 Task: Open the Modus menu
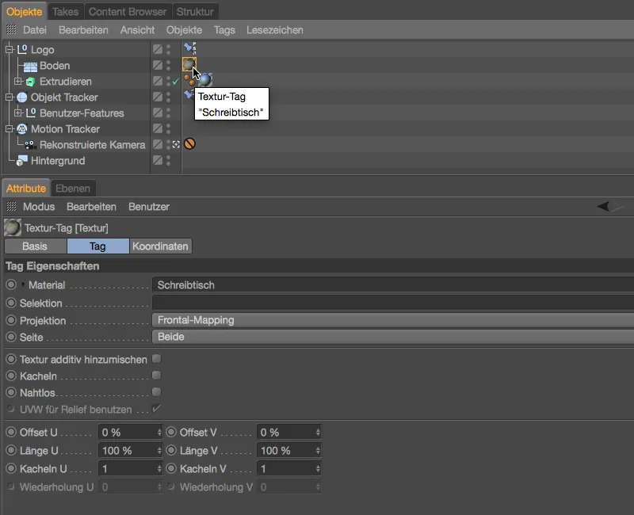(39, 207)
